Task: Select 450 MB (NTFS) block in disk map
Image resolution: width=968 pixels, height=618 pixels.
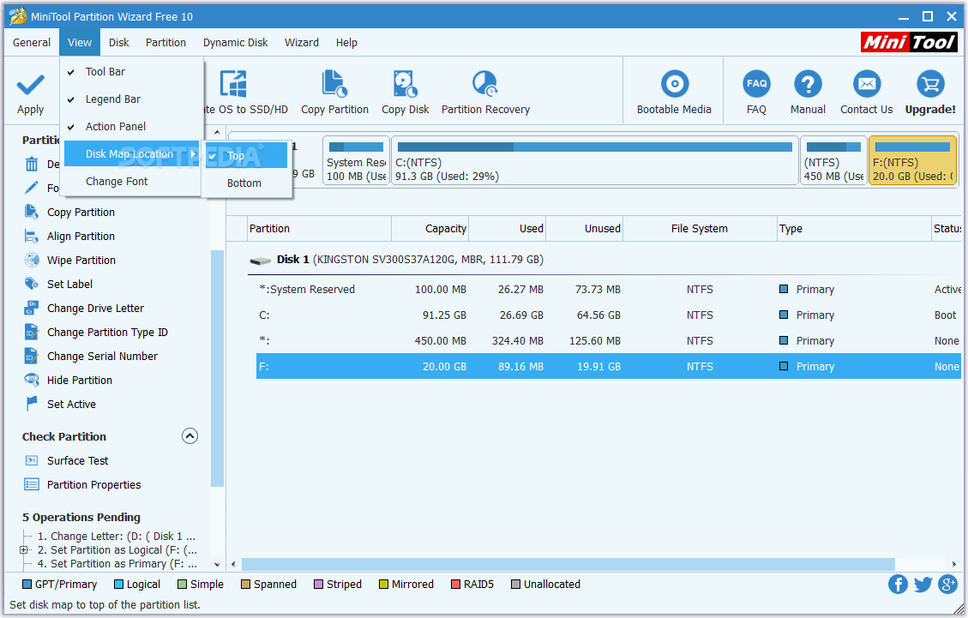Action: (833, 160)
